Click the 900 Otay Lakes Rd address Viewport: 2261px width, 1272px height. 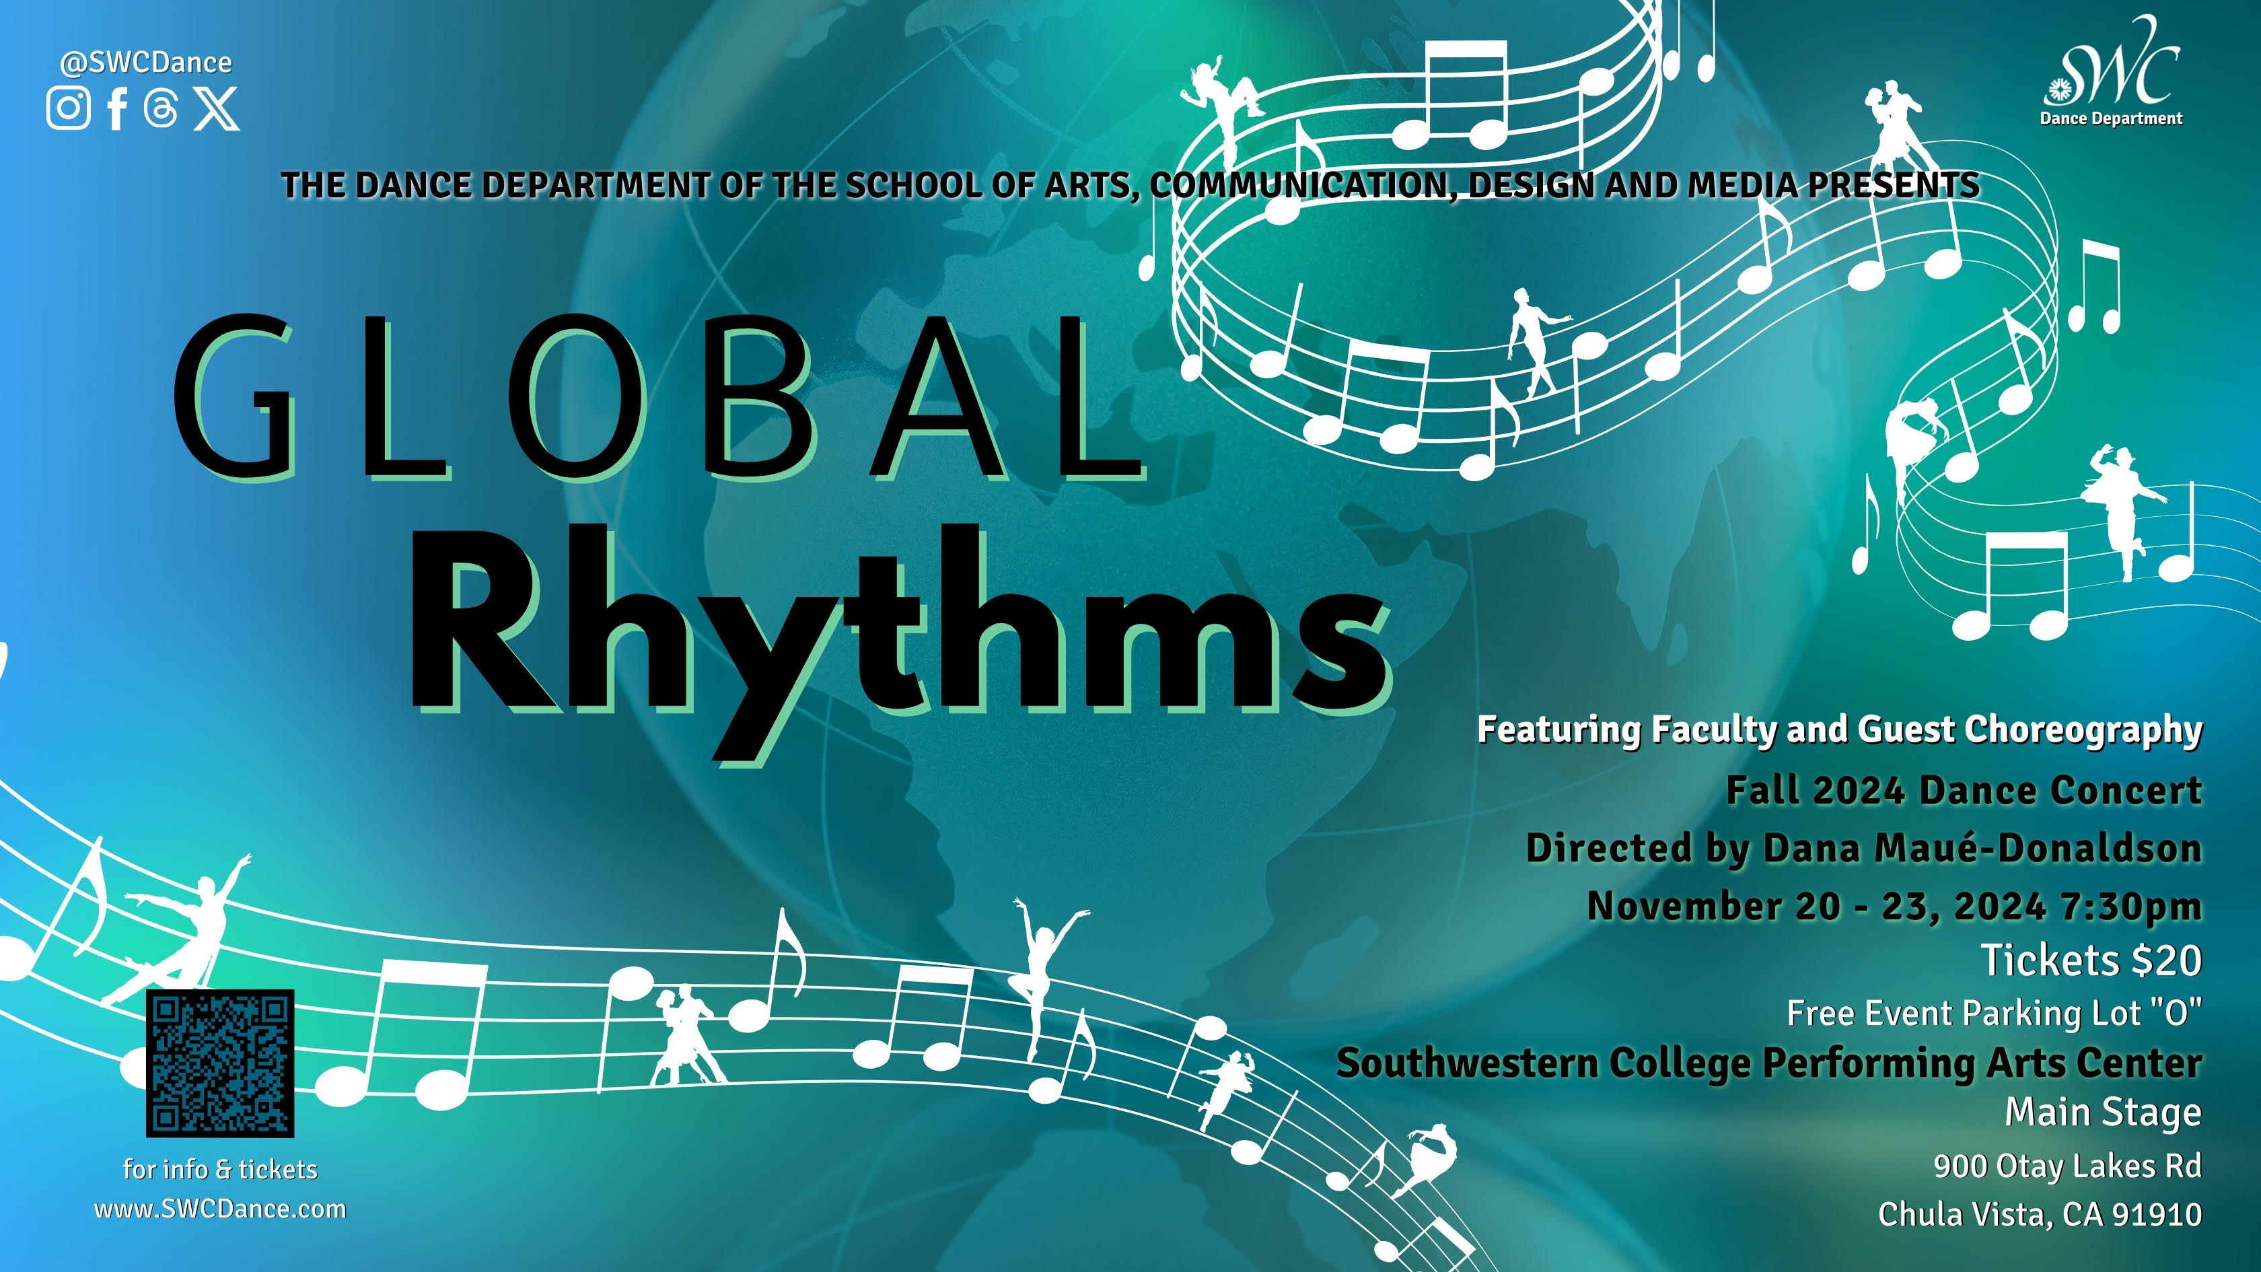(2067, 1166)
